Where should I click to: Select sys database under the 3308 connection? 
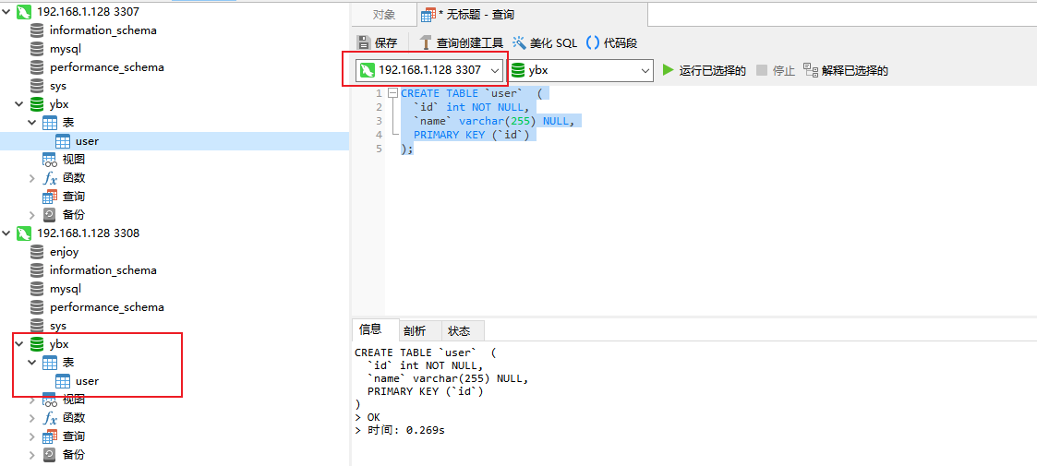58,326
